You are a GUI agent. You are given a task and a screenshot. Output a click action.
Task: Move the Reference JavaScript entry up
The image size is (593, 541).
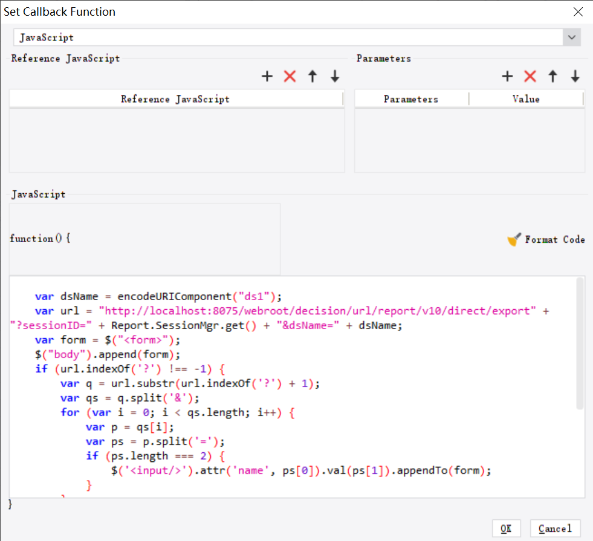313,76
